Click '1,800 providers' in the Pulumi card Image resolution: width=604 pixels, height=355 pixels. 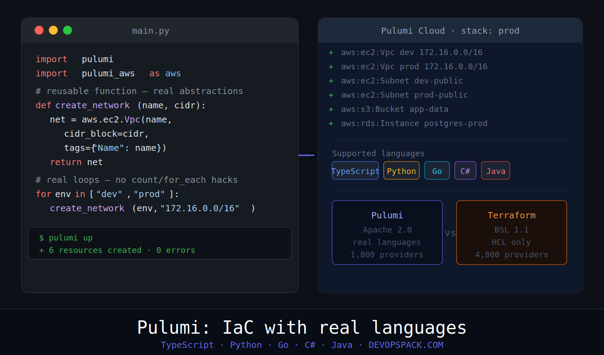click(x=387, y=255)
